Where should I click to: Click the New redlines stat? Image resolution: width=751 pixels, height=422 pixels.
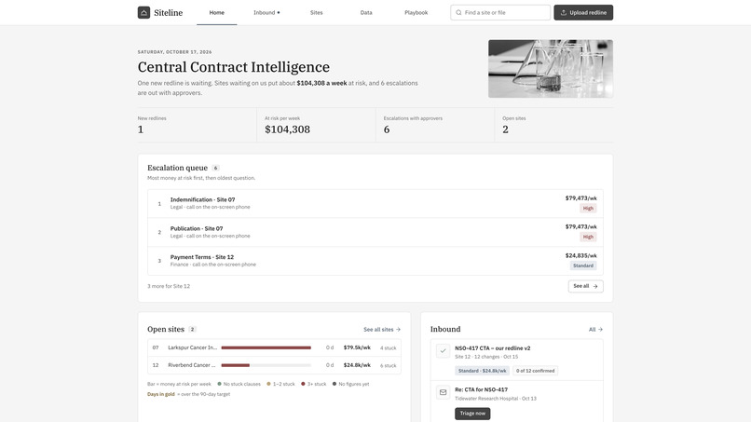[x=197, y=125]
